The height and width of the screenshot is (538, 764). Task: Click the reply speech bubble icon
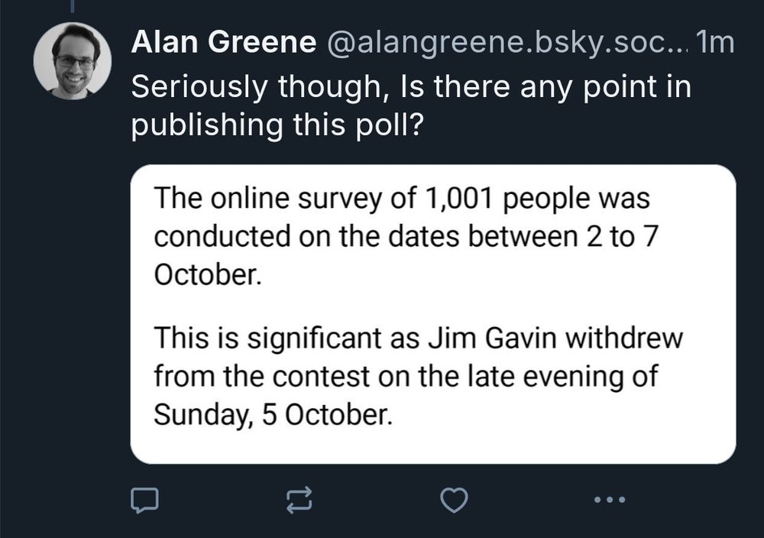point(144,501)
